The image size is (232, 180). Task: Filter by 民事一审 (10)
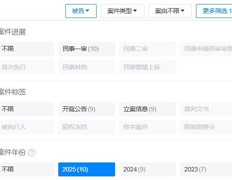(x=87, y=49)
